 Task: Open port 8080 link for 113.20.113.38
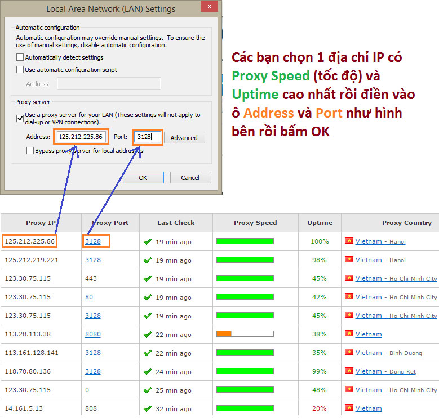coord(93,334)
